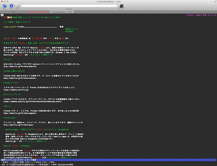
Task: Click the [BackSpace]=履歴 hint in footer
Action: 65,165
